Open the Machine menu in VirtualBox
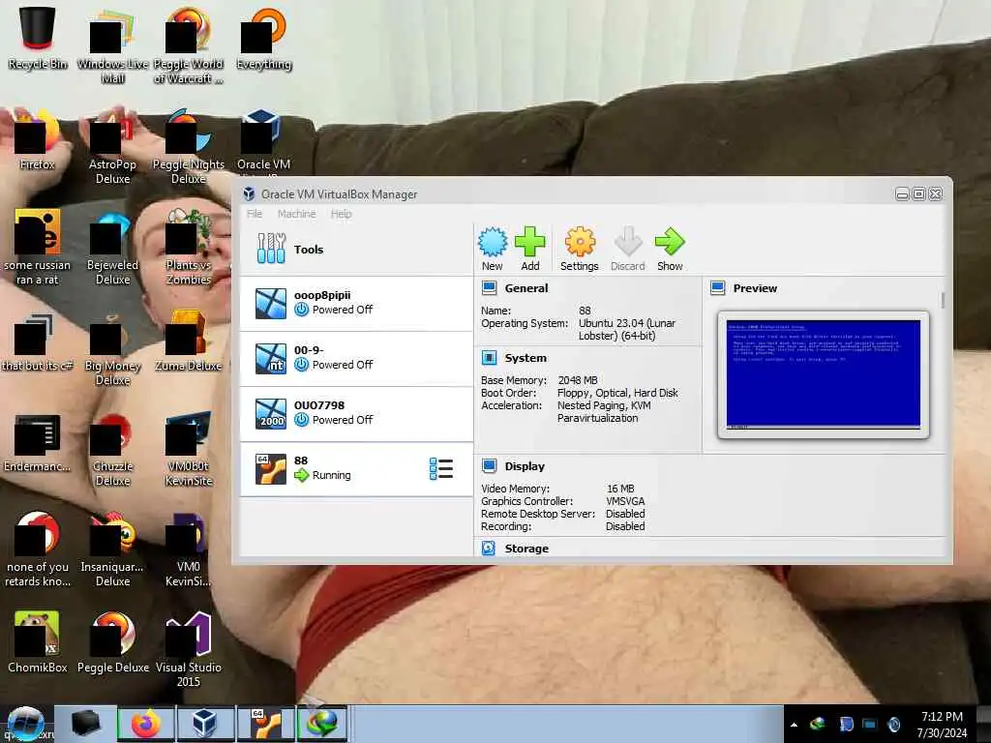 tap(296, 214)
